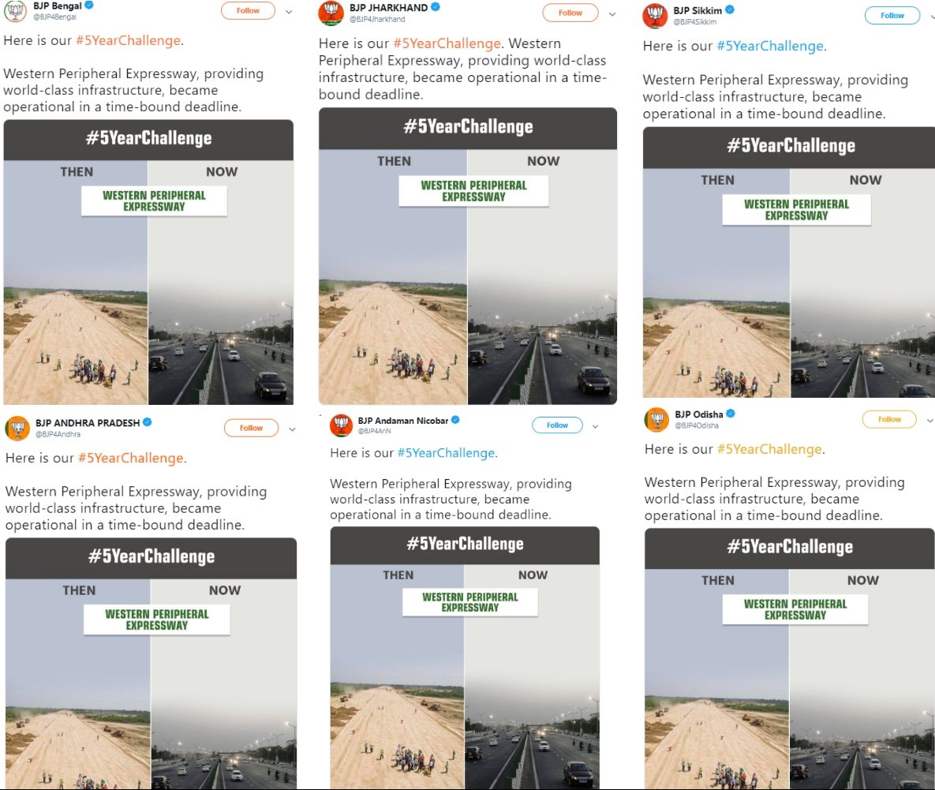Follow the BJP Sikkim account

click(x=892, y=16)
